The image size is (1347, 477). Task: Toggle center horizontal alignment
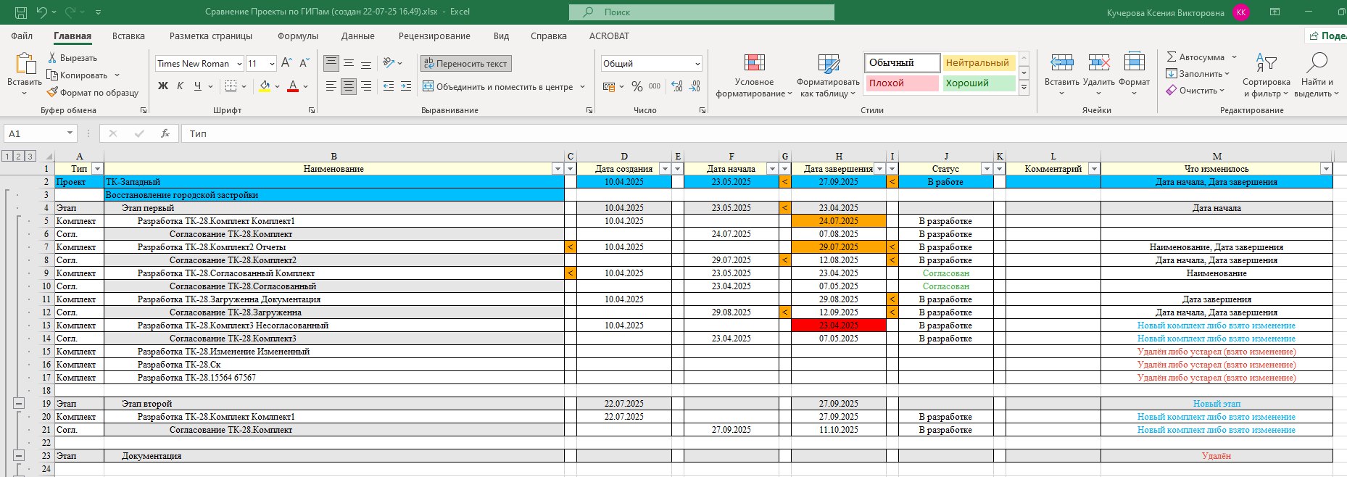click(349, 86)
